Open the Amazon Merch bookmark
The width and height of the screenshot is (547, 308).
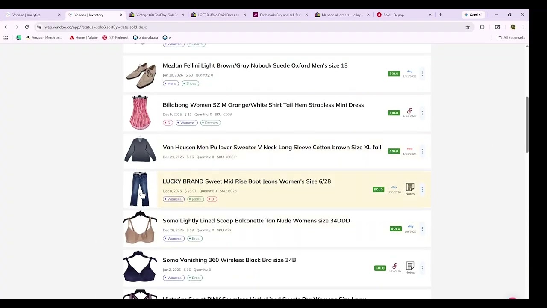[44, 38]
